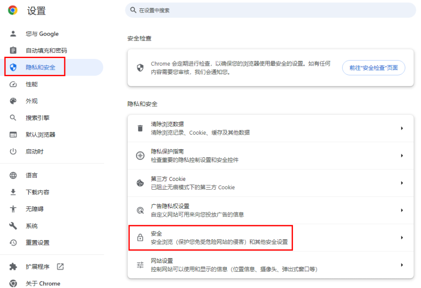This screenshot has height=288, width=421.
Task: Open the 系统 sidebar entry
Action: tap(51, 226)
